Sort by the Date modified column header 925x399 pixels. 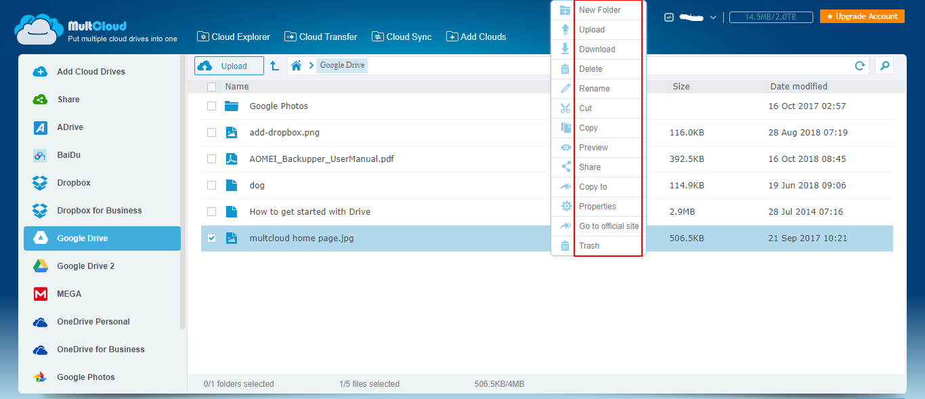click(x=799, y=87)
